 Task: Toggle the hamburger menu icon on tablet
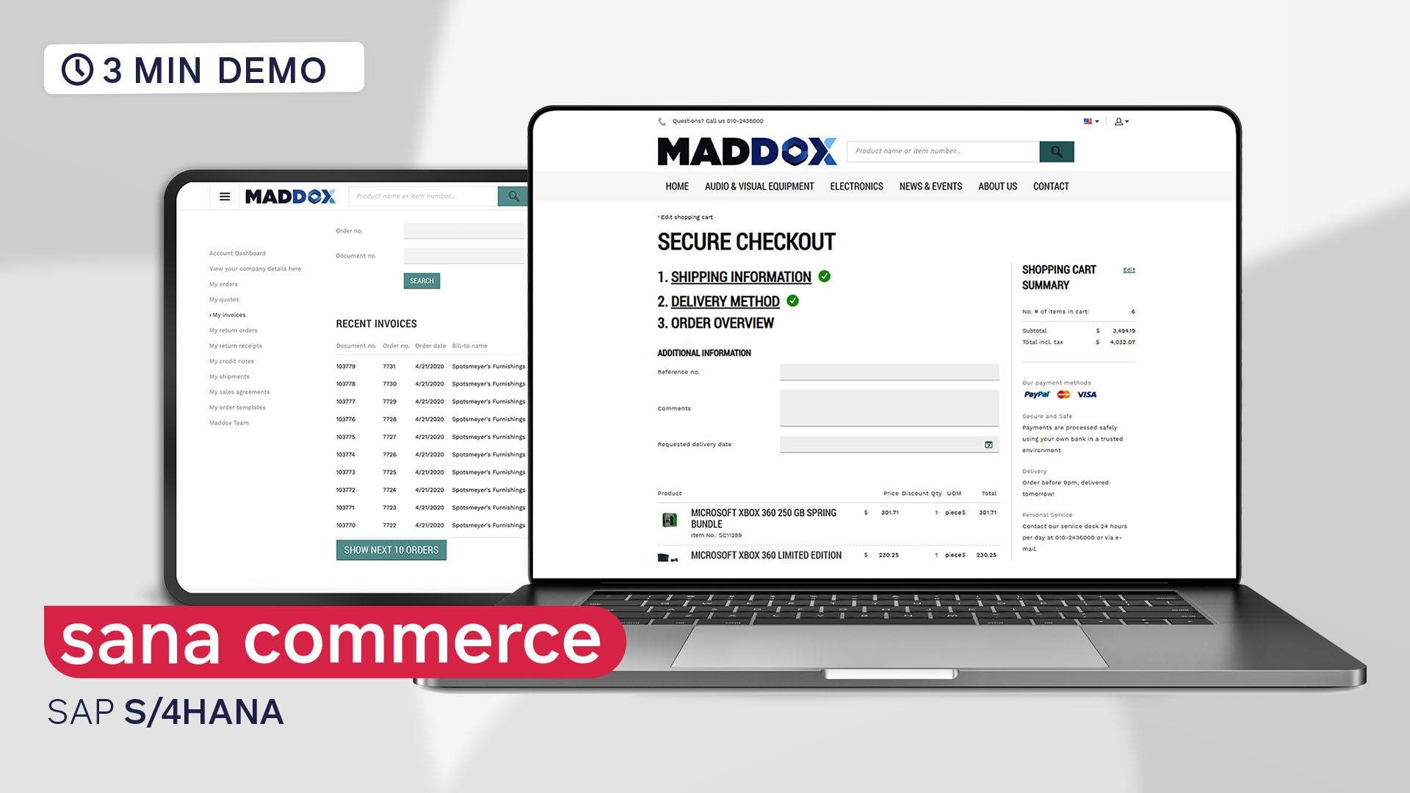225,195
